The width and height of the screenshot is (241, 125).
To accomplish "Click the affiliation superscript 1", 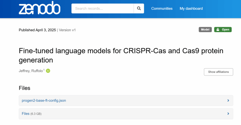I will [x=44, y=70].
